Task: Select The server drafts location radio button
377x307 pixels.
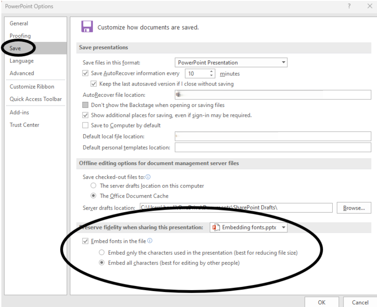Action: 93,186
